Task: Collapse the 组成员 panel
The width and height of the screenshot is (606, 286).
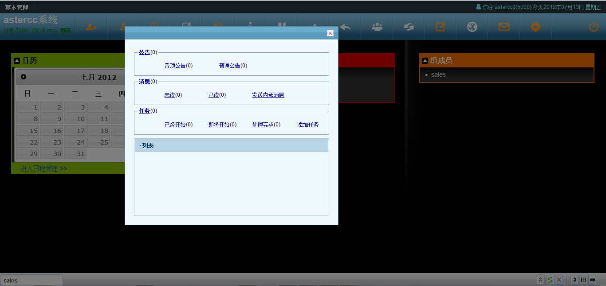Action: click(x=425, y=61)
